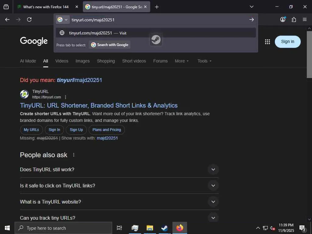Open the search engine selector in address bar
The height and width of the screenshot is (234, 312).
(x=63, y=19)
